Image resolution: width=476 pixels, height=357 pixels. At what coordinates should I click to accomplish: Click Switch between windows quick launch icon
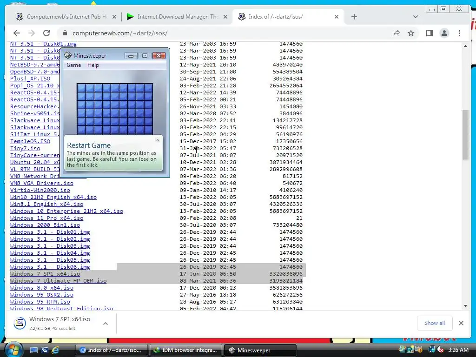click(45, 350)
